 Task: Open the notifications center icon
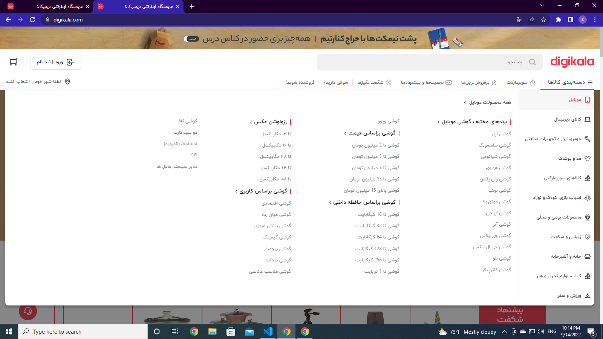pyautogui.click(x=591, y=332)
